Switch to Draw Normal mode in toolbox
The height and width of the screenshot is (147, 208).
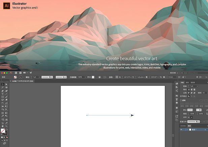pyautogui.click(x=2, y=140)
